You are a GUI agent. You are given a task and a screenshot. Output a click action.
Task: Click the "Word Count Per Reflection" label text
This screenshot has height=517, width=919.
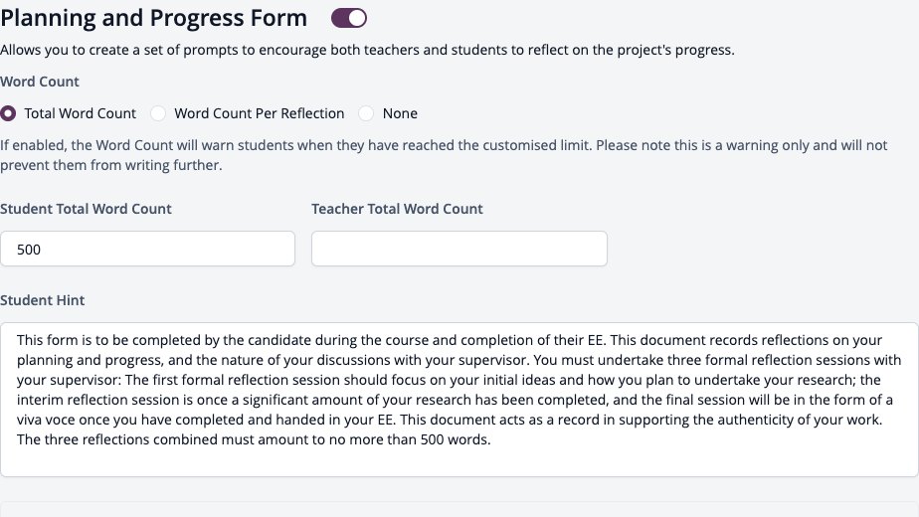pos(259,113)
